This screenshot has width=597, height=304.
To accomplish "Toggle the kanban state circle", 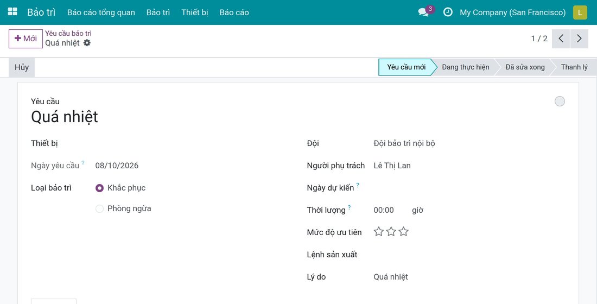I will pos(560,102).
